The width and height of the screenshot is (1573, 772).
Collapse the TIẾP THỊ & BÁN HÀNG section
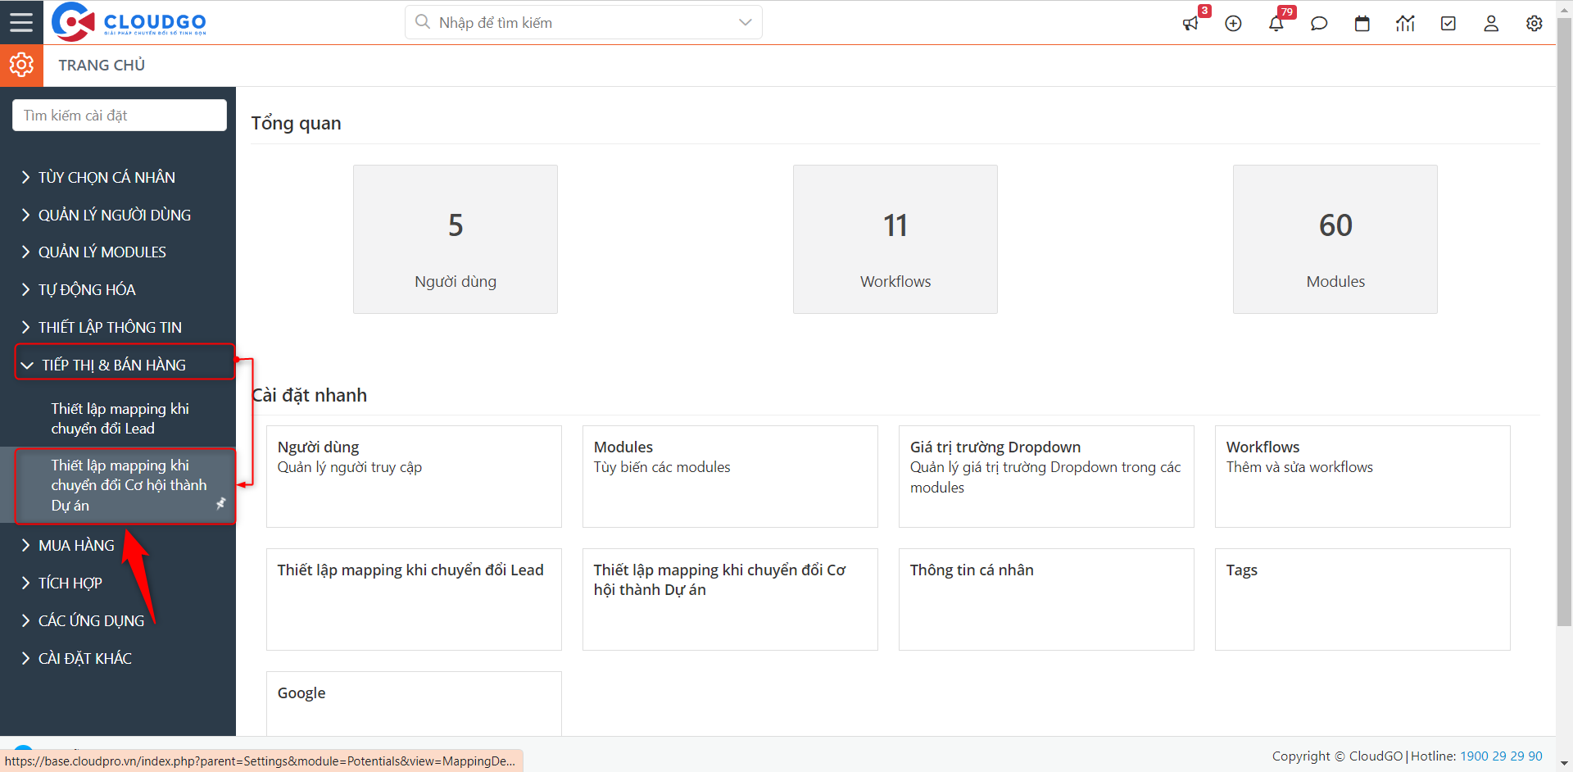click(114, 365)
